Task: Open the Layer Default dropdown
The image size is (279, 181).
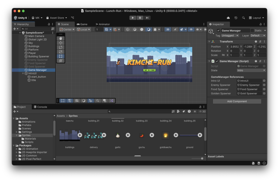Action: click(x=258, y=35)
